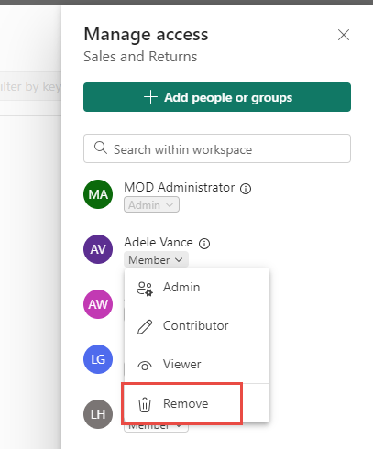Screen dimensions: 373x449
Task: Select Remove to delete Adele's access
Action: point(197,404)
